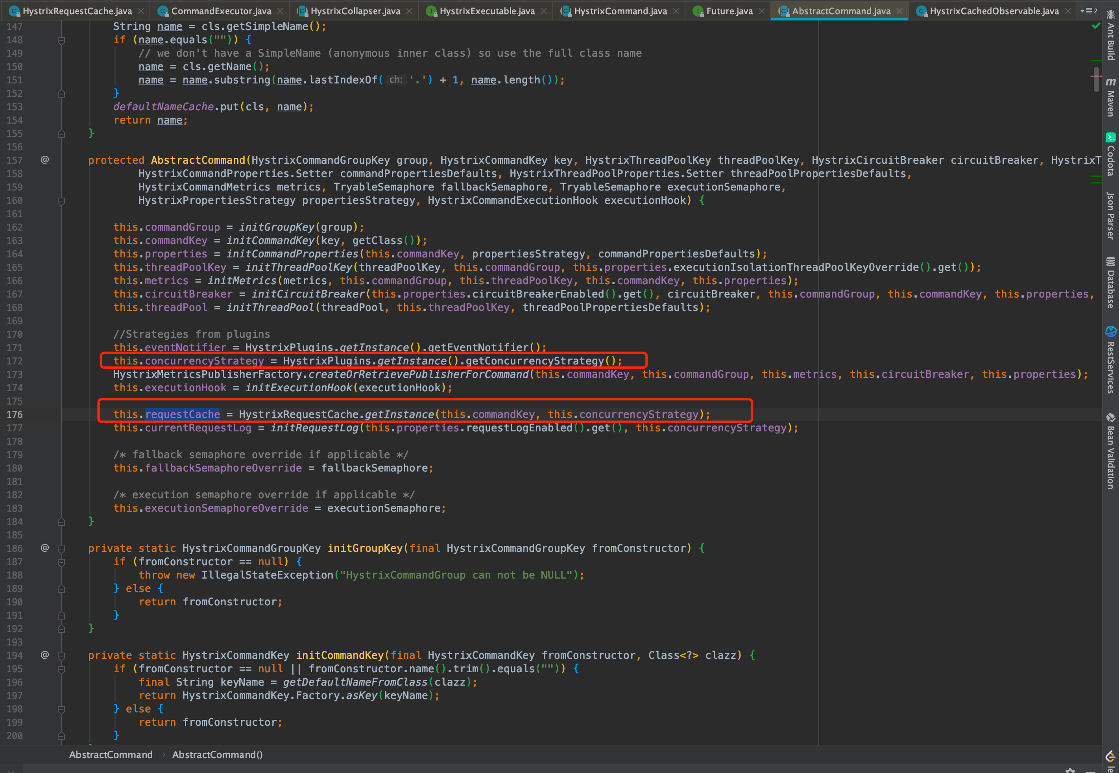Close the Future.java tab

[762, 11]
